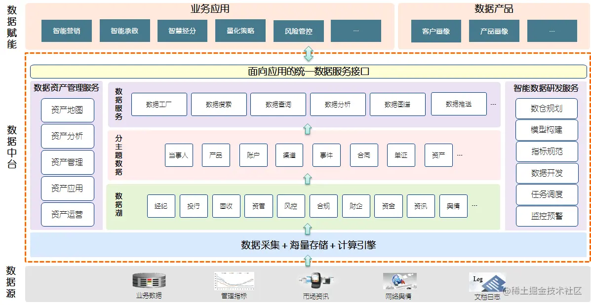Open 客户画像 under 数据产品
This screenshot has height=305, width=591.
pos(436,31)
